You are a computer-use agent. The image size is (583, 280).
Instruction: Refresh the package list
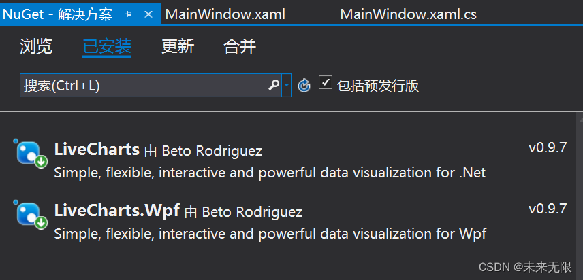304,86
